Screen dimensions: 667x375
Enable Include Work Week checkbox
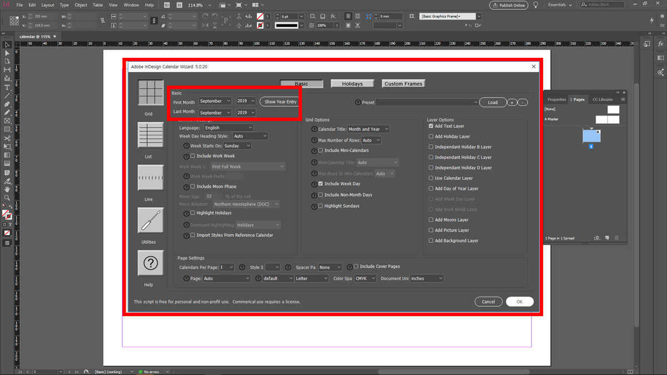[193, 156]
